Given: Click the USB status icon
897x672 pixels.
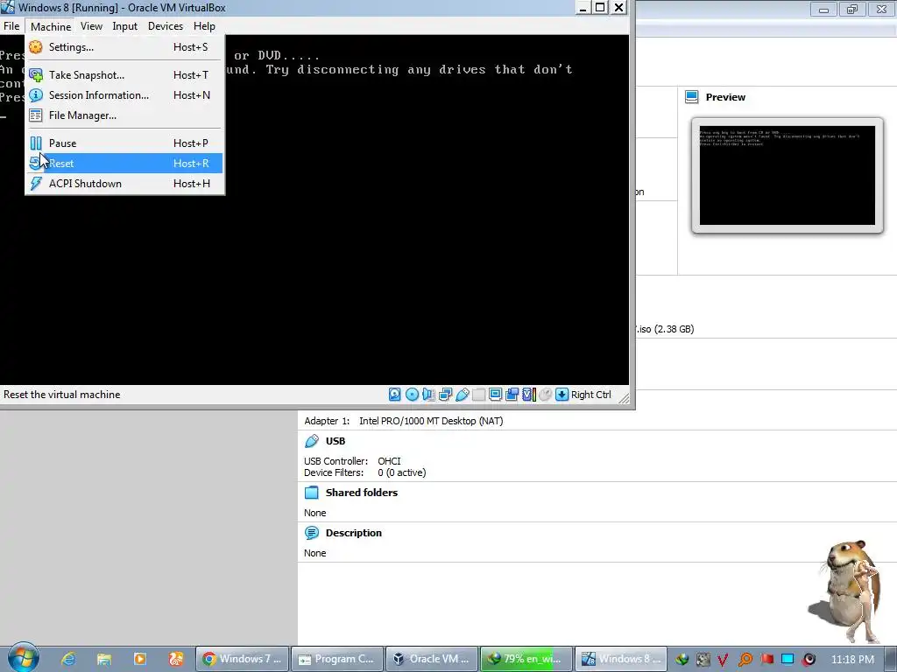Looking at the screenshot, I should [x=463, y=395].
